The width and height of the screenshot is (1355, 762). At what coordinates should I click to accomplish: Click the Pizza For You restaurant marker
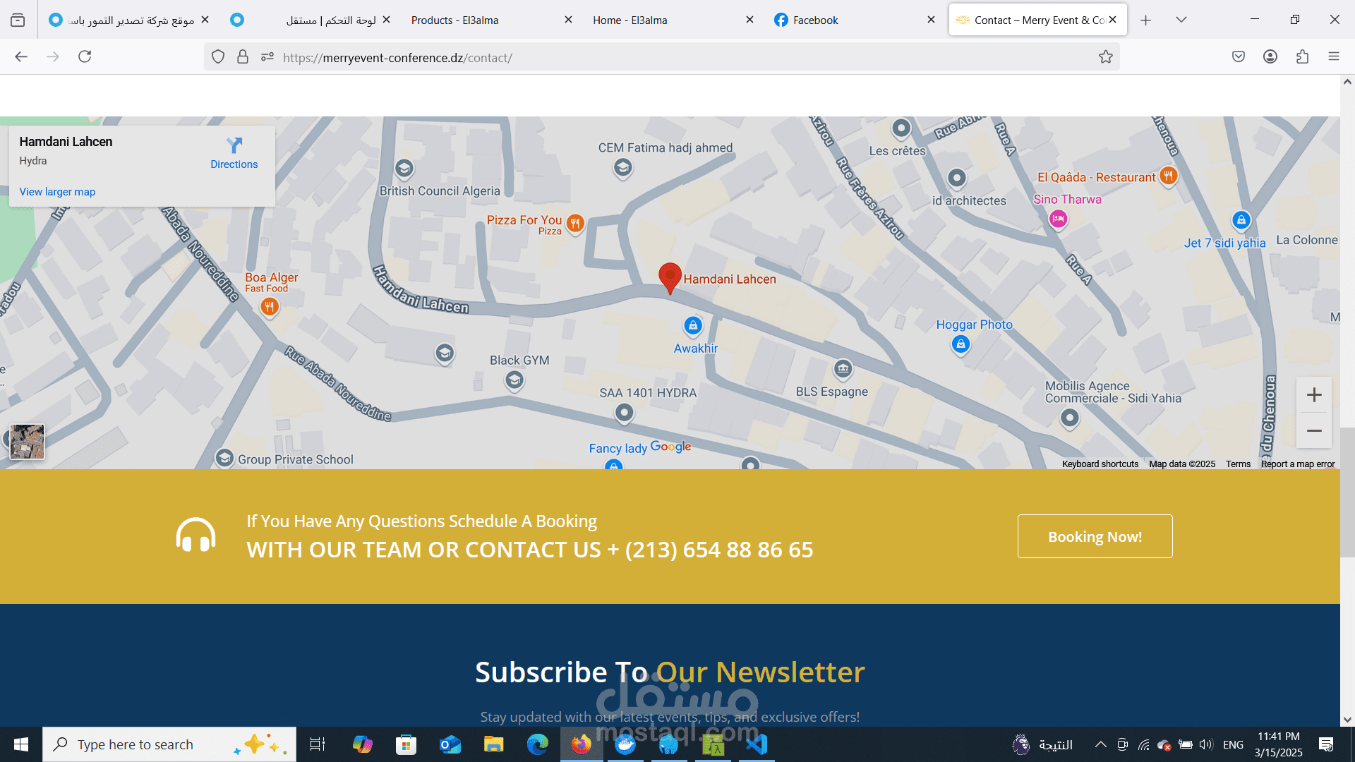pyautogui.click(x=575, y=224)
